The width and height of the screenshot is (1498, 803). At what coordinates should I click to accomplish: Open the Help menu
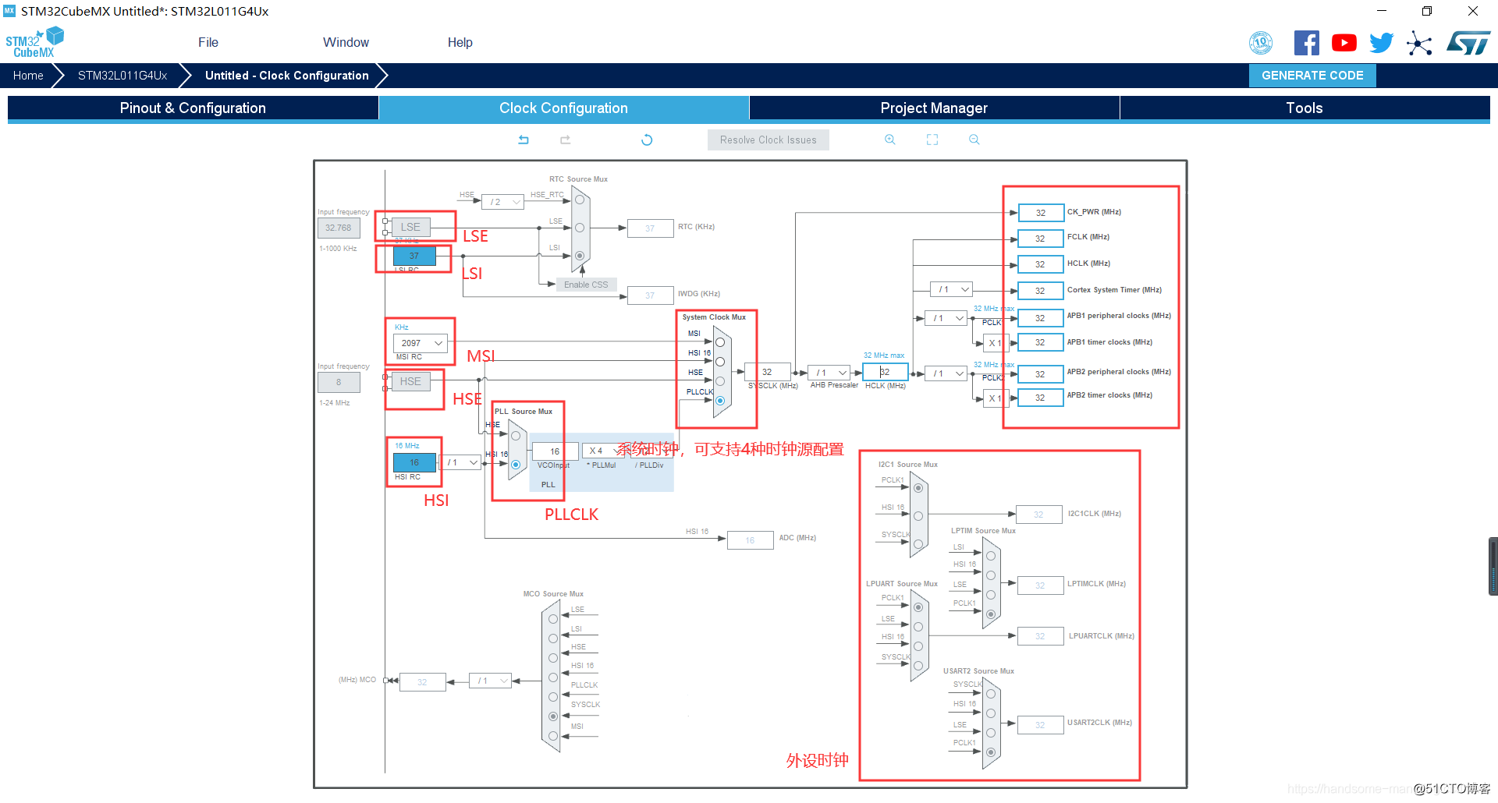tap(460, 42)
